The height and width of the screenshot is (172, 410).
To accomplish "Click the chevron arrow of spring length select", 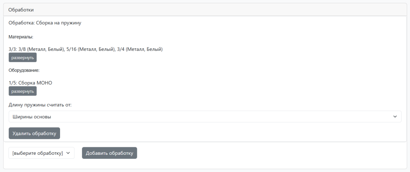I will pyautogui.click(x=394, y=117).
